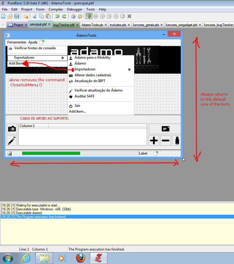This screenshot has width=234, height=264.
Task: Click the Copy toolbar icon
Action: pos(42,16)
